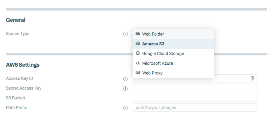Choose Web Proxy in the dropdown list
This screenshot has width=267, height=124.
173,73
